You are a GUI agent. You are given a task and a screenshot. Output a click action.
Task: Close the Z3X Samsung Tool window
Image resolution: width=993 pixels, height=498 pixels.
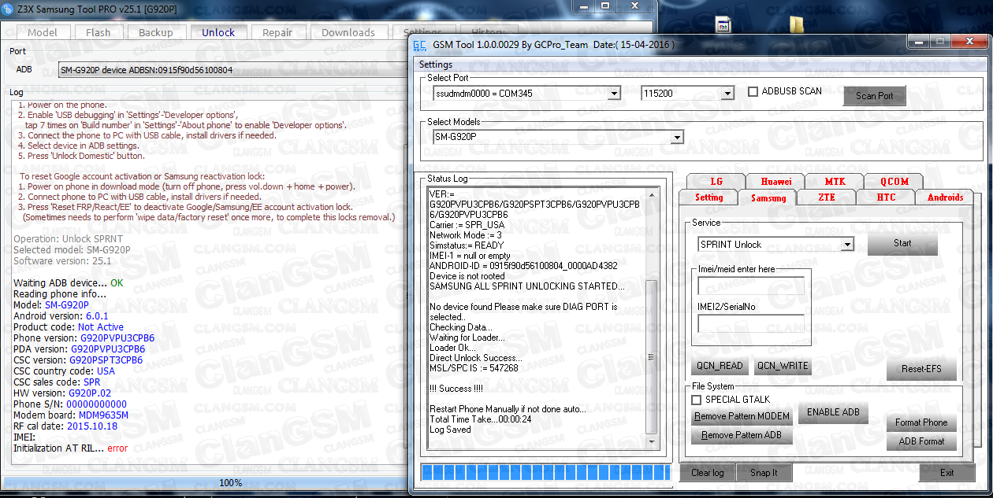coord(634,6)
